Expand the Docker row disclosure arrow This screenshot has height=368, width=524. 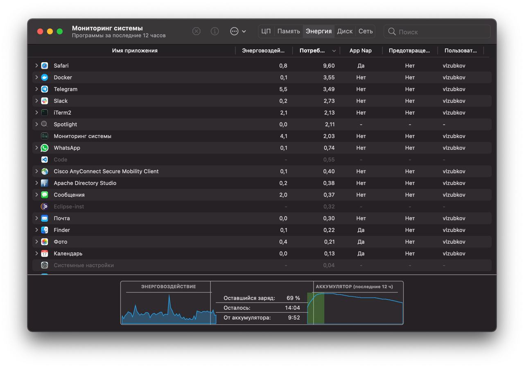[x=36, y=77]
